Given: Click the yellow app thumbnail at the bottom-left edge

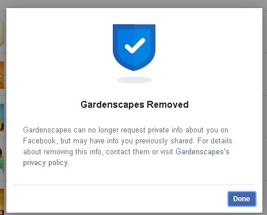Looking at the screenshot, I should pos(2,200).
